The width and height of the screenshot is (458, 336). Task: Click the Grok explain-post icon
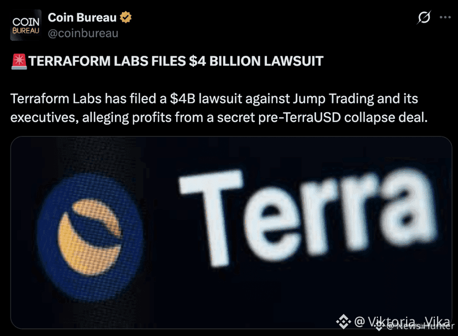[x=424, y=17]
